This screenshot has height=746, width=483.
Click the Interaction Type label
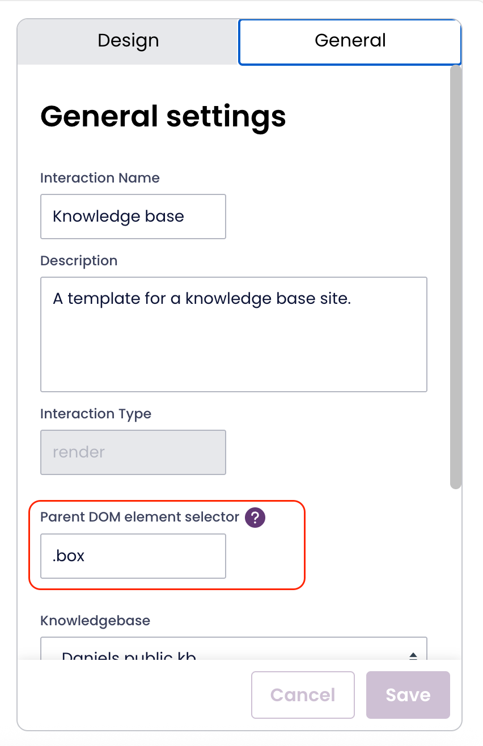click(x=96, y=414)
